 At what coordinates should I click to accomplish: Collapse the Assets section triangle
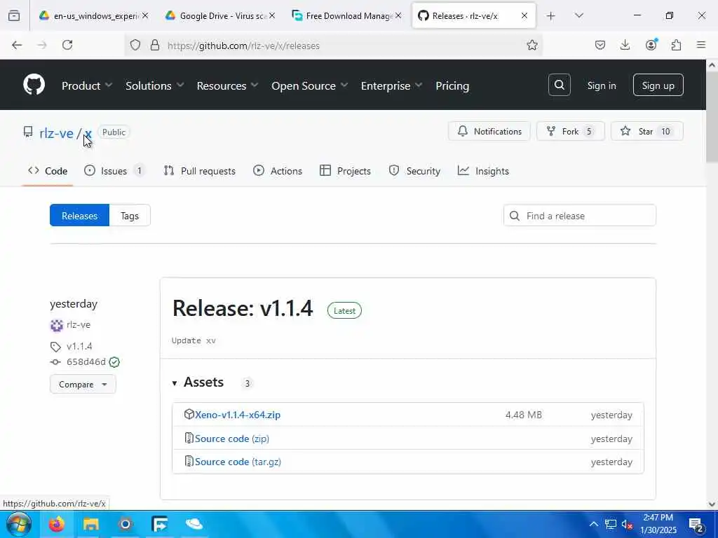(x=175, y=383)
